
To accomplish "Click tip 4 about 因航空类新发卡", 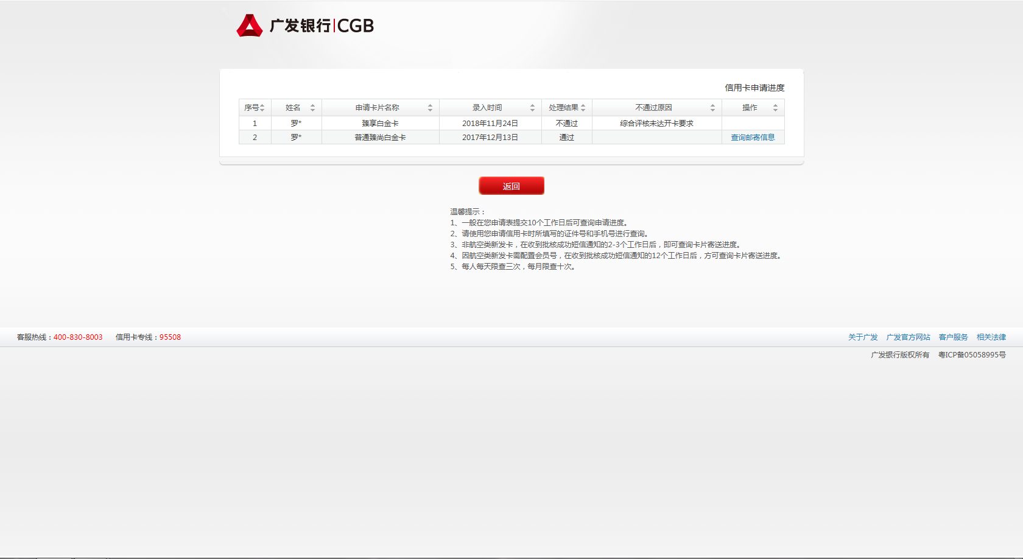I will pyautogui.click(x=616, y=256).
